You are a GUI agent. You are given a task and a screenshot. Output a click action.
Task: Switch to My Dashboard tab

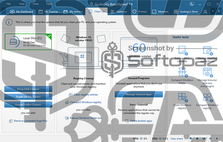21,12
